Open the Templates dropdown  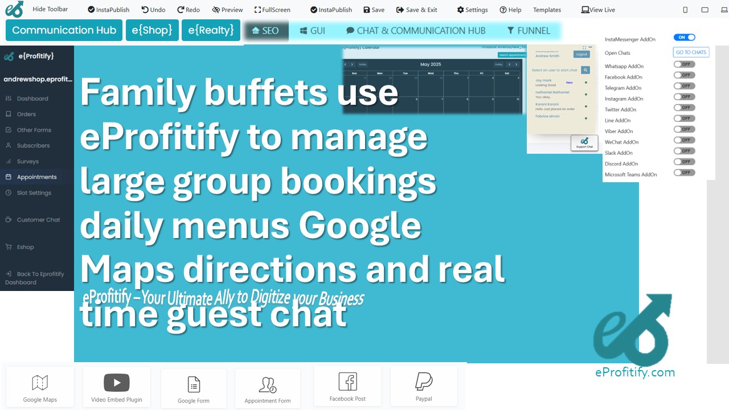click(546, 9)
